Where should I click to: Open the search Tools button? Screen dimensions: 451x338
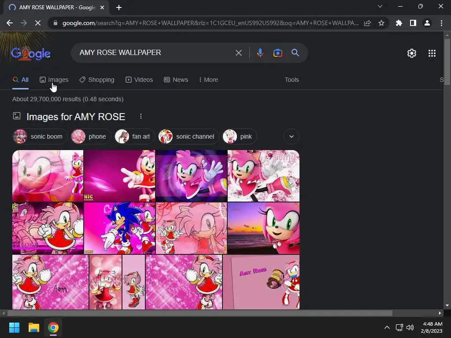292,80
